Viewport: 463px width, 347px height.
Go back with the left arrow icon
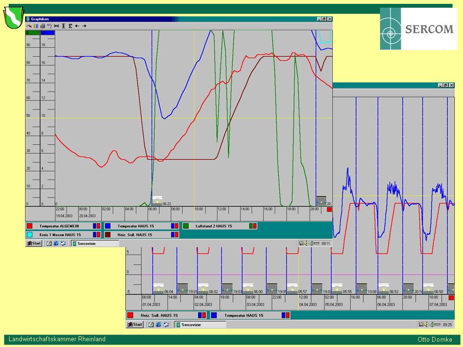(x=77, y=26)
